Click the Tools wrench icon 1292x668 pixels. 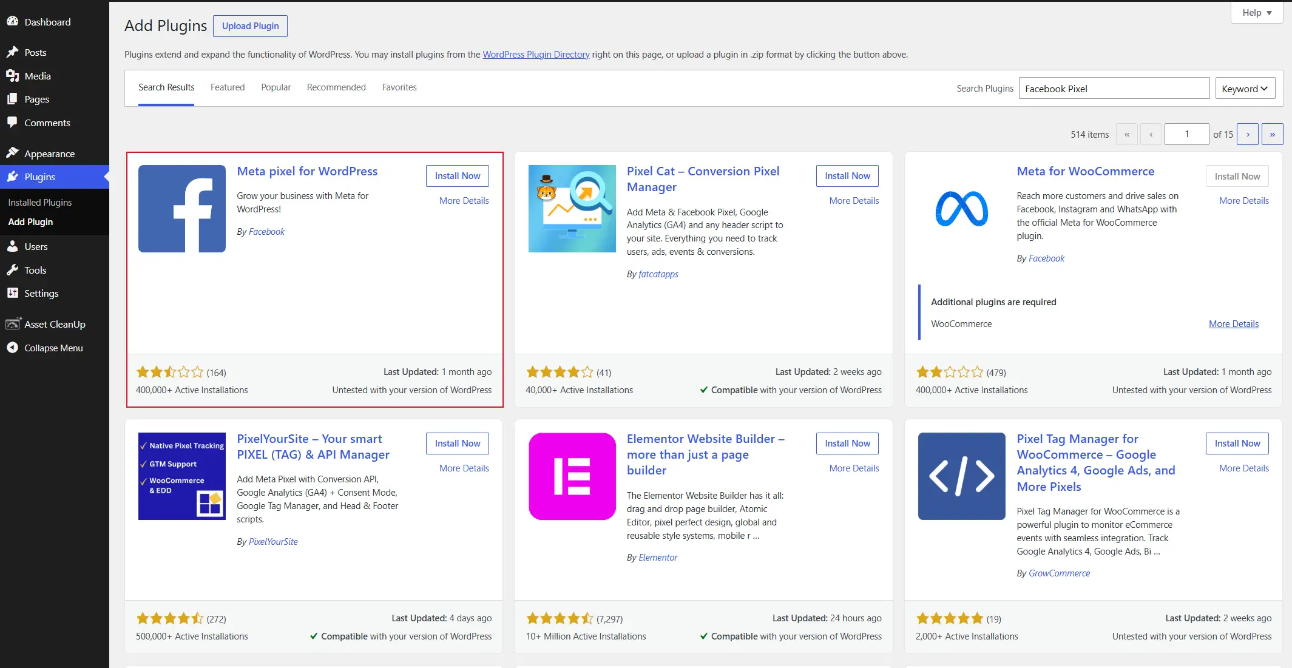12,270
